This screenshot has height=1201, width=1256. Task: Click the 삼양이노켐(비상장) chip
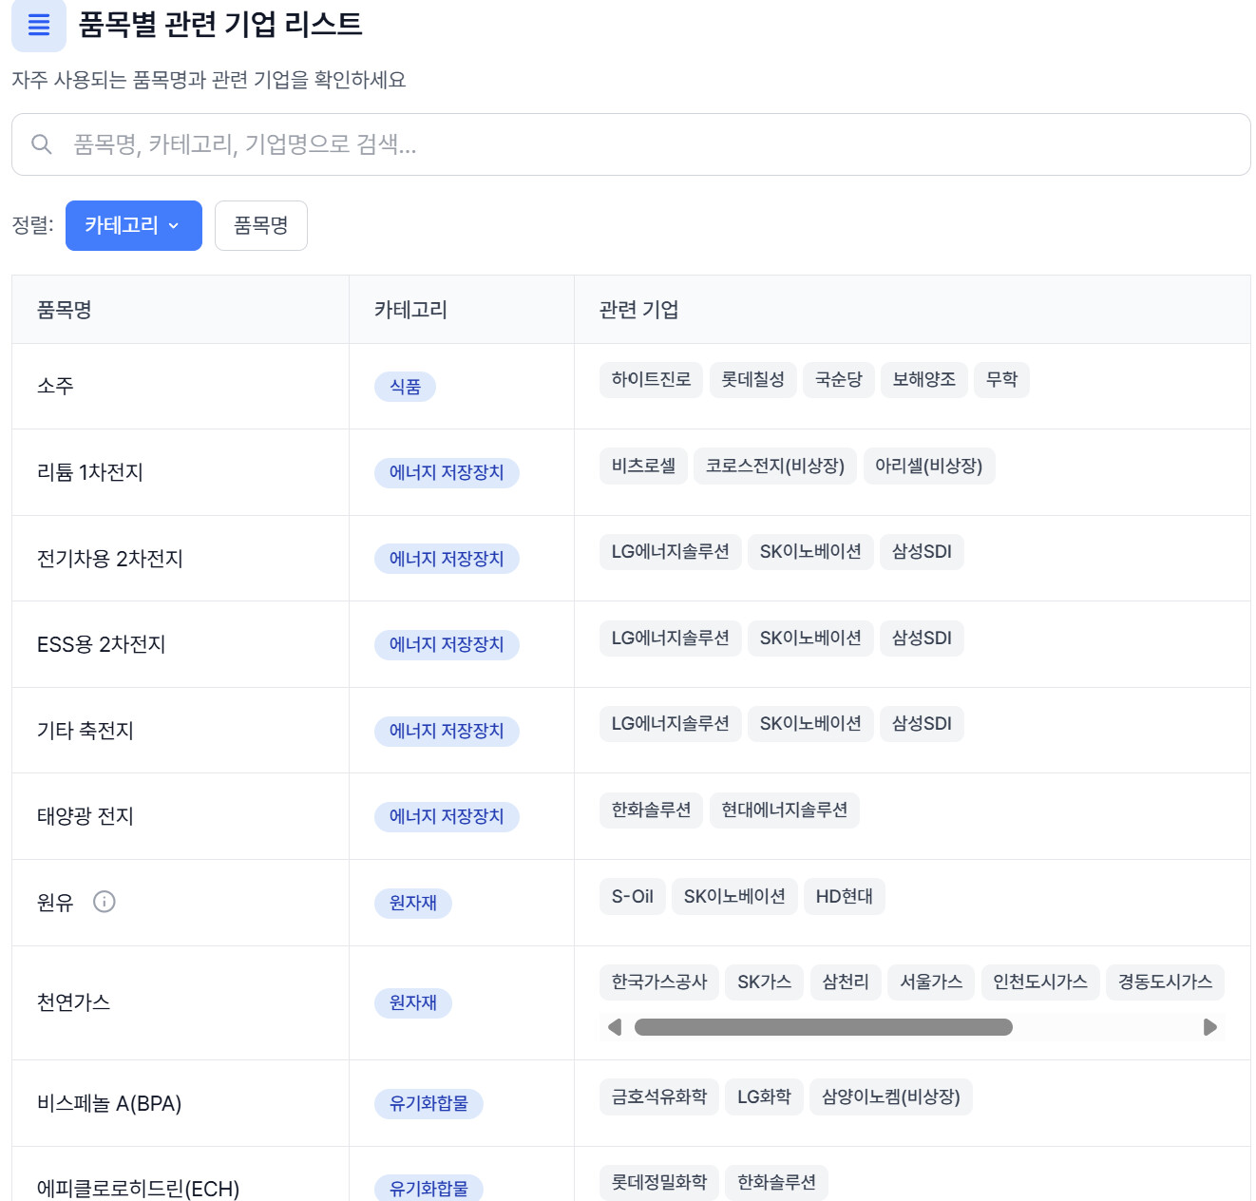point(891,1097)
